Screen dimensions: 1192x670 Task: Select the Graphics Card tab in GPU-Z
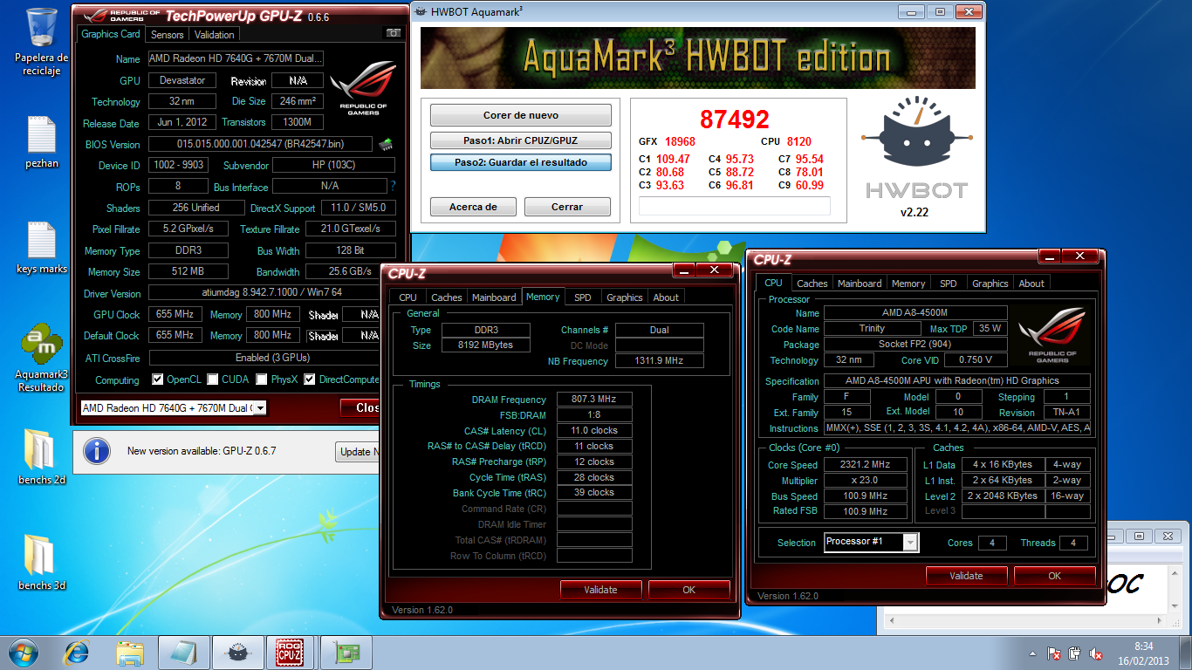point(111,34)
